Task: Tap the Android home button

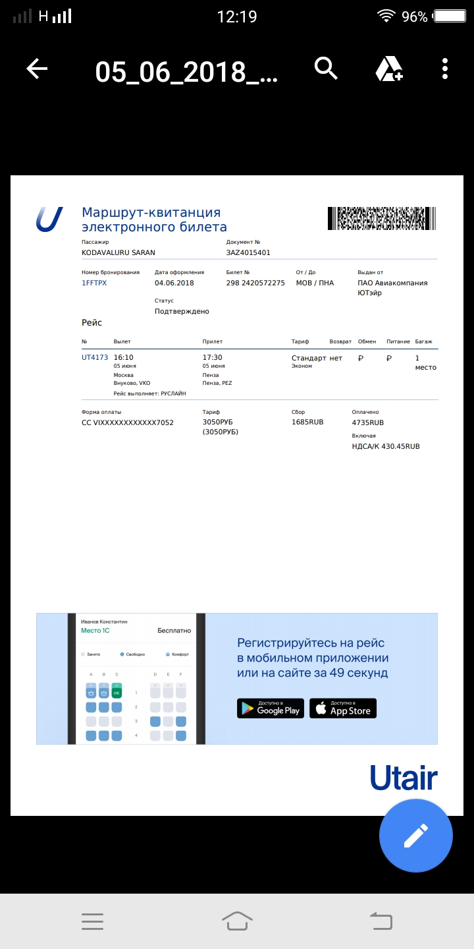Action: pos(237,921)
